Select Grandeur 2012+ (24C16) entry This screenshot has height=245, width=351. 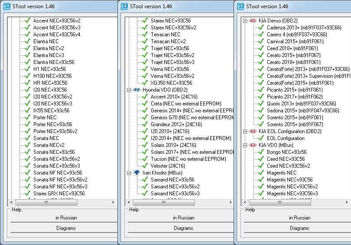[176, 124]
